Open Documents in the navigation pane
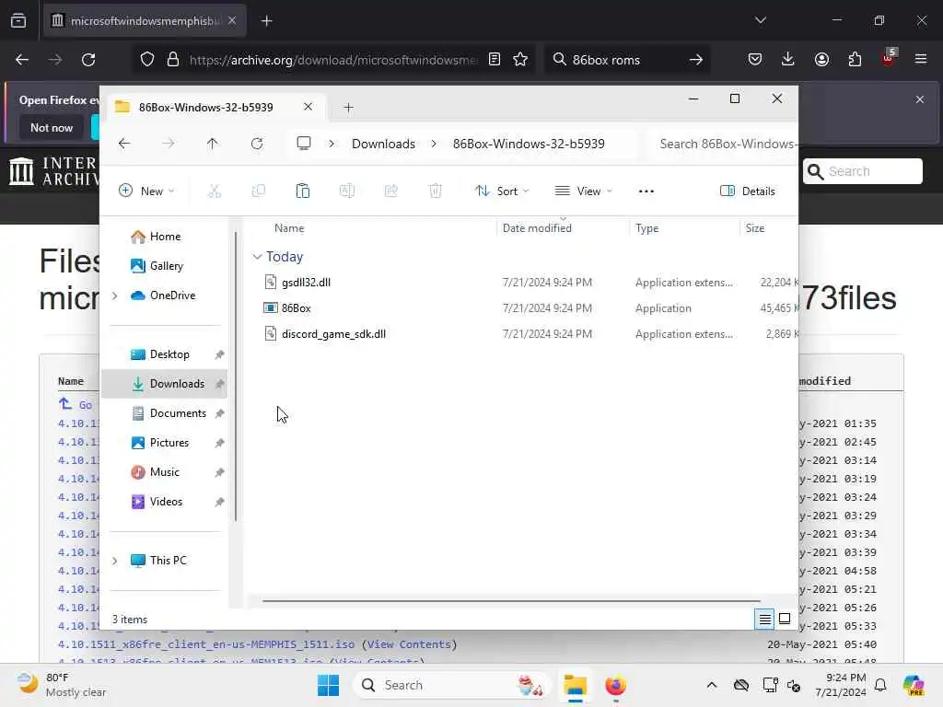 pyautogui.click(x=164, y=413)
